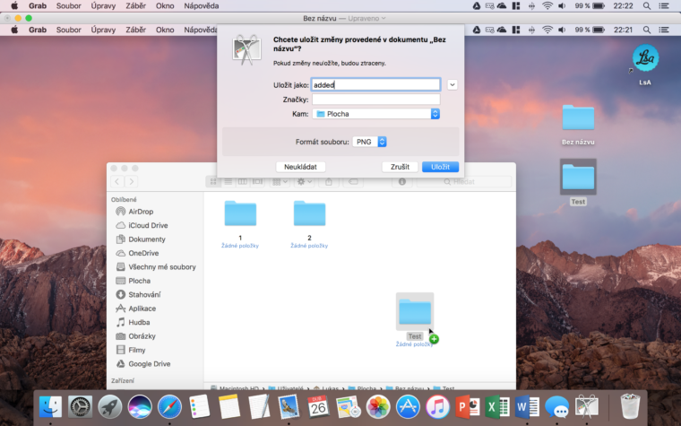Select Bez názvu folder on desktop
The image size is (681, 426).
(x=578, y=126)
